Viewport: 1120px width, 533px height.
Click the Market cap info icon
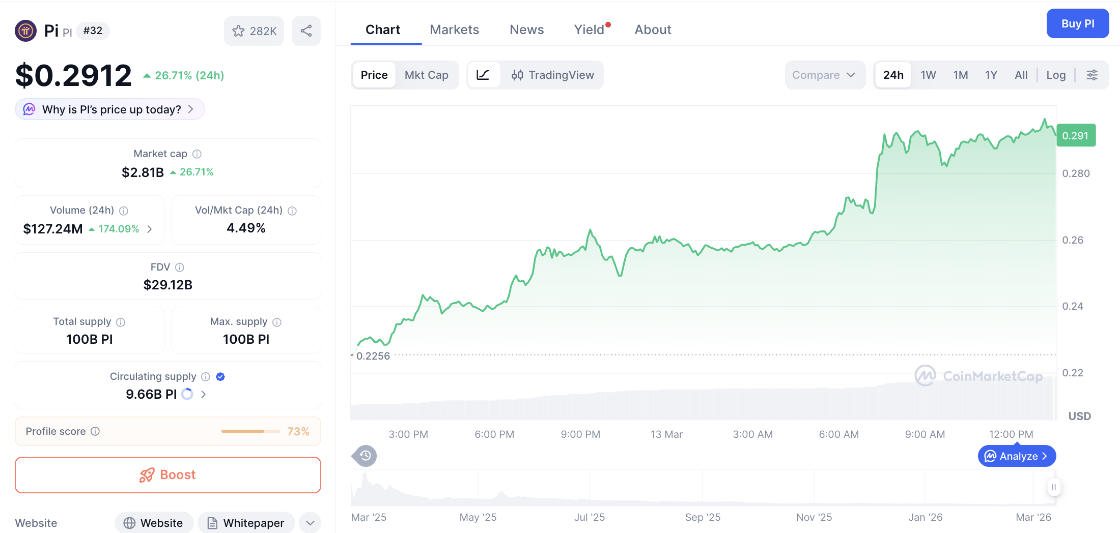(x=197, y=154)
